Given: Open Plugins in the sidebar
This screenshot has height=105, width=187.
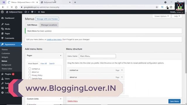Looking at the screenshot, I should 8,74.
